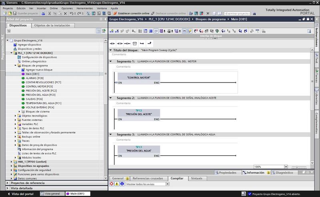Viewport: 320px width, 197px height.
Task: Click the insert network icon in editor toolbar
Action: coord(112,31)
